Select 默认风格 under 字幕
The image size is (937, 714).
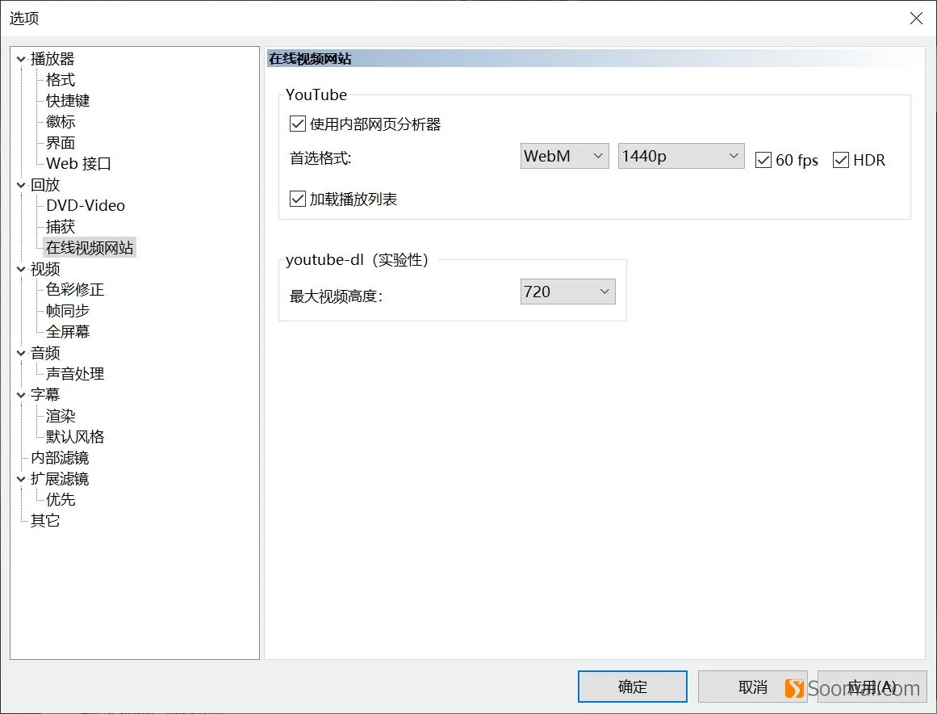pos(75,437)
